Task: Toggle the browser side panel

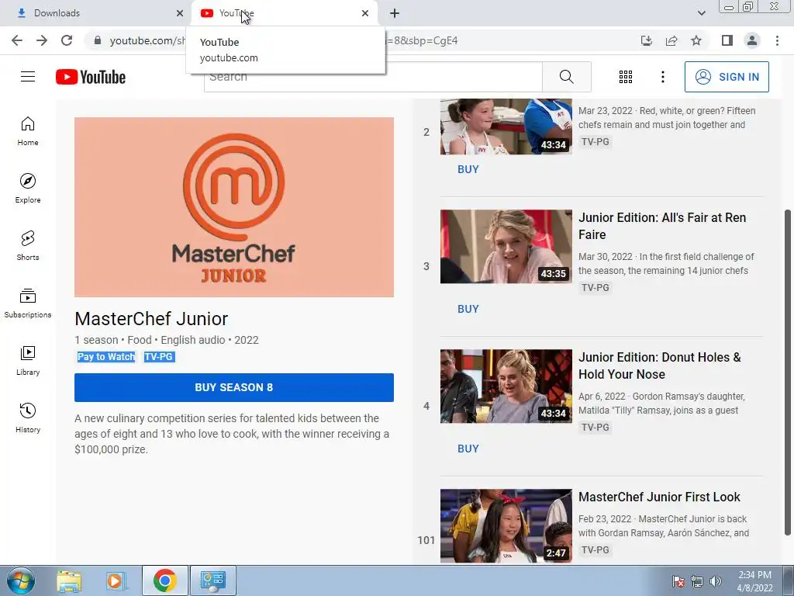Action: click(727, 40)
